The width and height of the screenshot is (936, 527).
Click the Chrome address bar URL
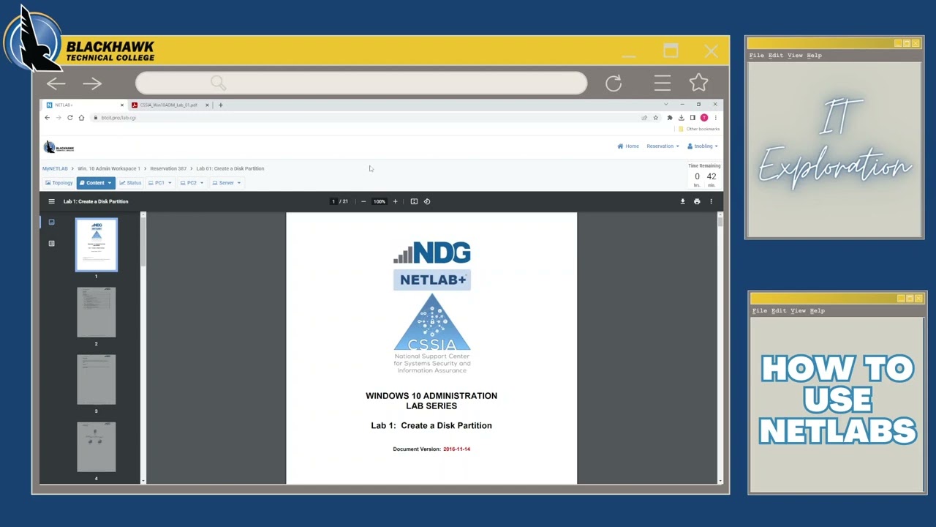click(x=118, y=118)
